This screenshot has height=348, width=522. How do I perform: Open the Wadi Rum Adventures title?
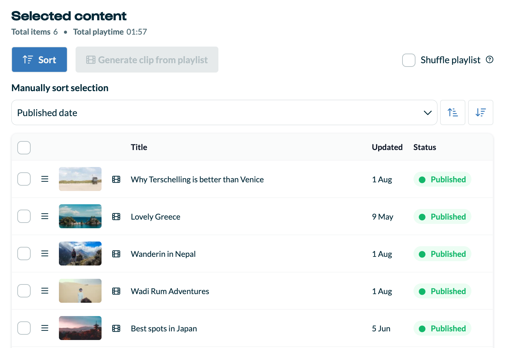coord(170,291)
